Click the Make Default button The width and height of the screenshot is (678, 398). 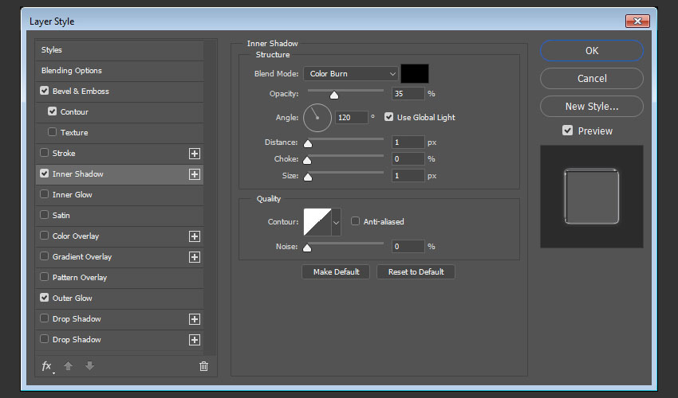click(x=336, y=272)
